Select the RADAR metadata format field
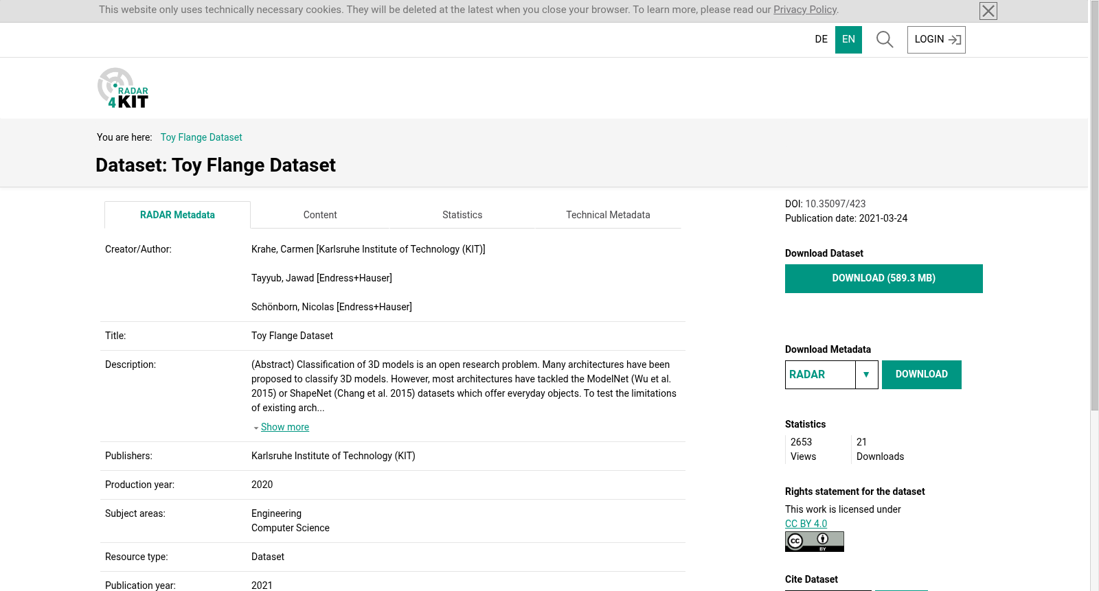The image size is (1099, 591). pyautogui.click(x=821, y=375)
